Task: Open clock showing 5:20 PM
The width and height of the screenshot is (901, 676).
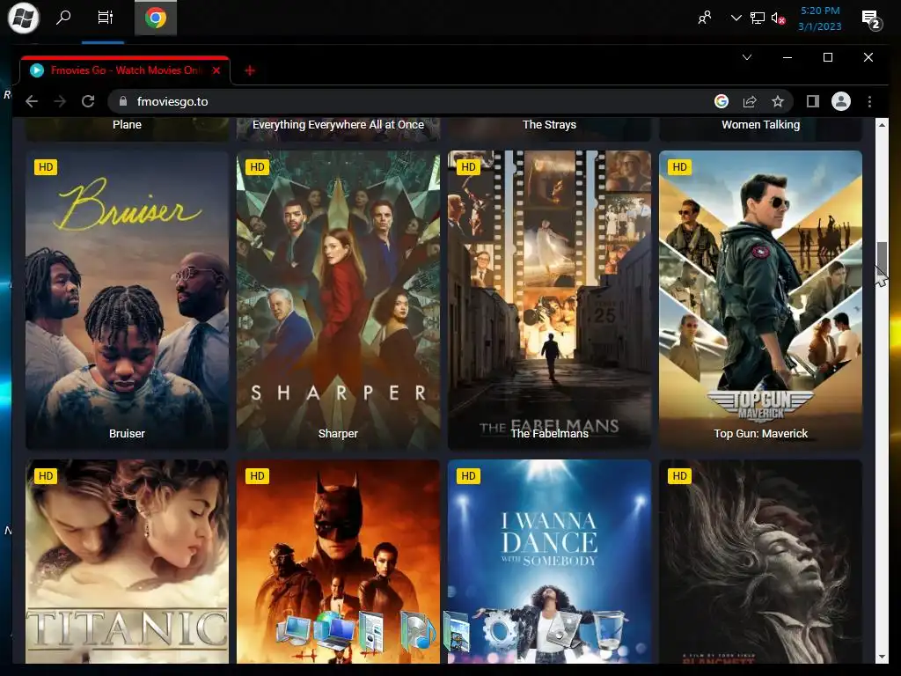Action: [x=820, y=18]
